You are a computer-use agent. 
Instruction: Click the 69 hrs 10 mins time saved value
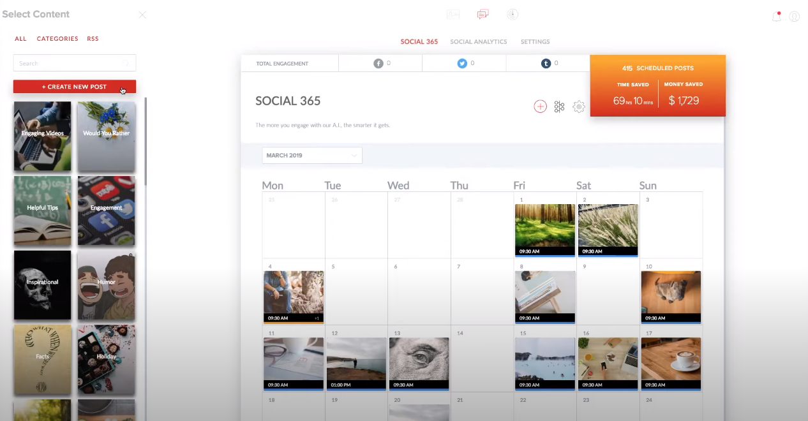point(632,101)
